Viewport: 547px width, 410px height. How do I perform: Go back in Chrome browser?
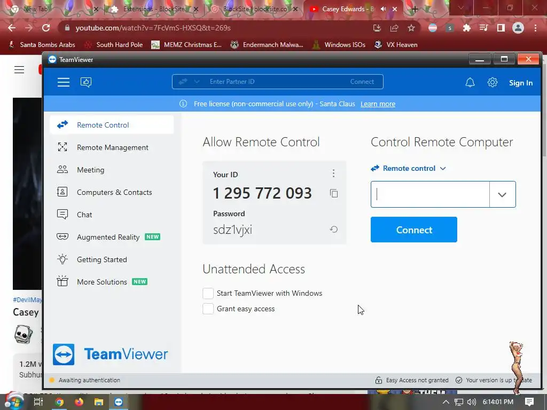pos(12,28)
